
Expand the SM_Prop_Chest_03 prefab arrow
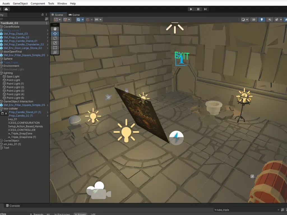coord(47,34)
